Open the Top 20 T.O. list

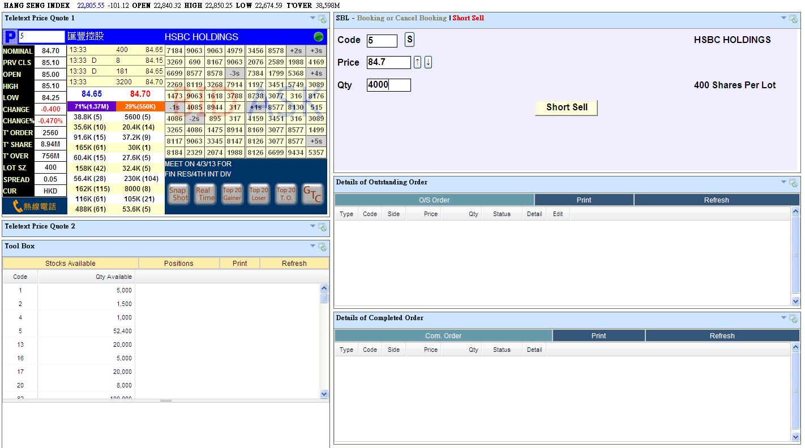[x=286, y=194]
